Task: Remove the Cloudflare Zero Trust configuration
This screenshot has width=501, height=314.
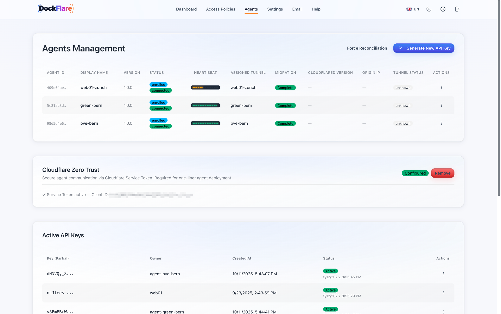Action: 443,173
